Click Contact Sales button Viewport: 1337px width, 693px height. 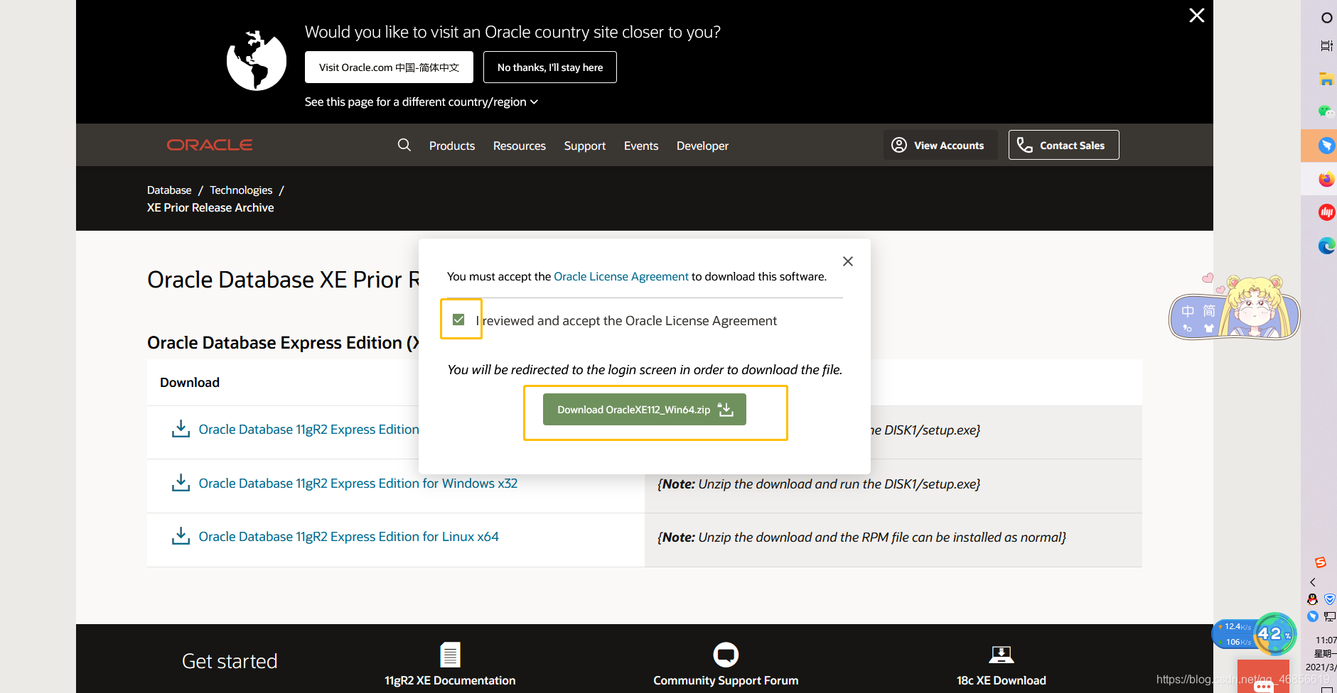point(1063,145)
